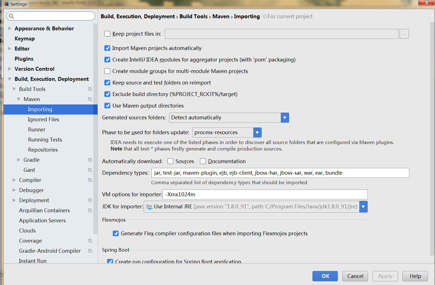Expand the Gradle tree node
Image resolution: width=435 pixels, height=285 pixels.
coord(19,160)
